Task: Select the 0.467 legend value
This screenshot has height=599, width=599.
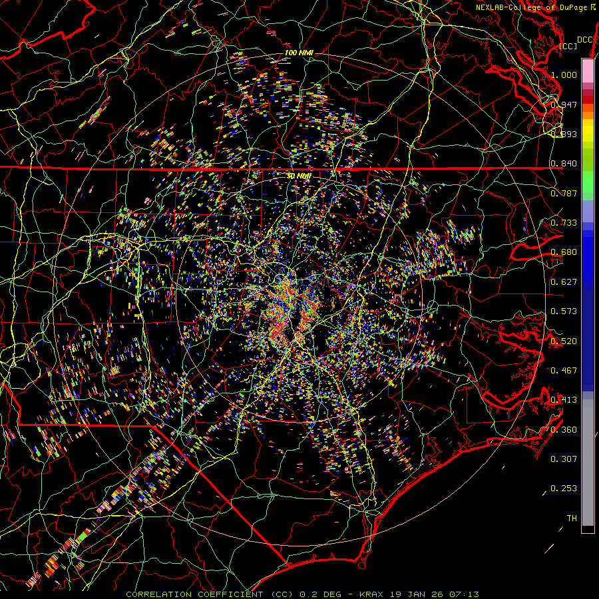Action: [x=564, y=371]
